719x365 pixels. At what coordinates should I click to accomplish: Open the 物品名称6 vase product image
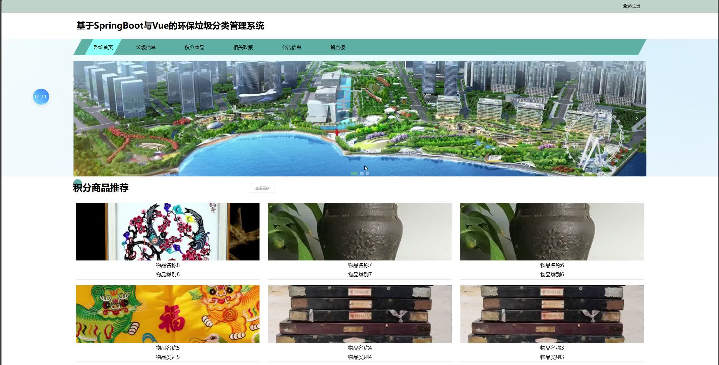click(552, 231)
